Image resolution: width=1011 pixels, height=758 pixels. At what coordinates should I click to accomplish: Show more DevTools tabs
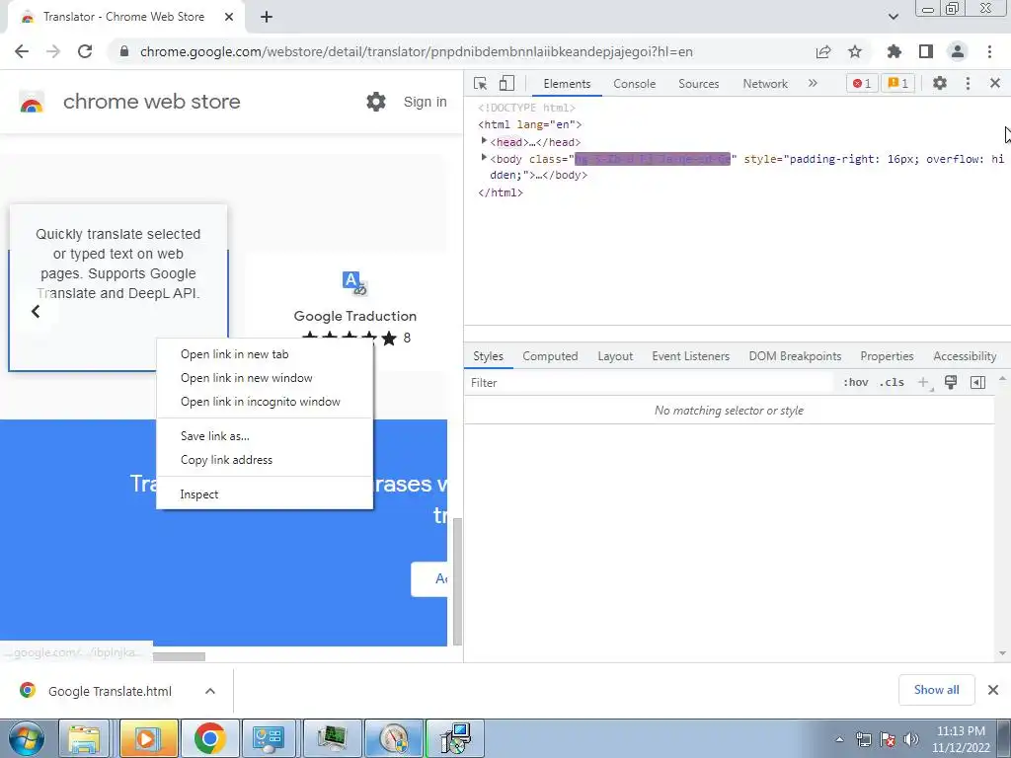click(x=813, y=83)
